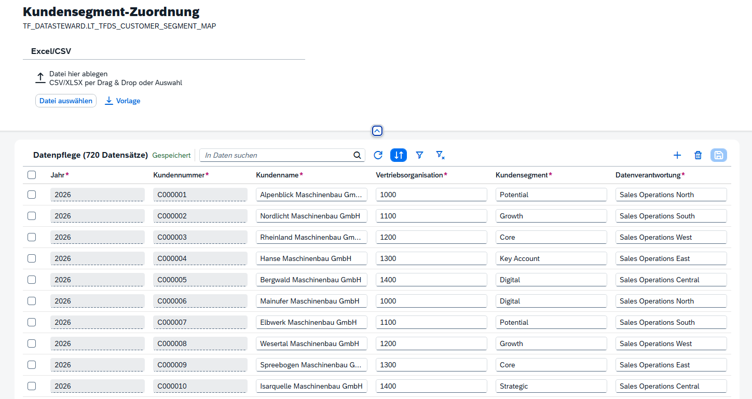
Task: Click the upload arrow icon
Action: coord(40,78)
